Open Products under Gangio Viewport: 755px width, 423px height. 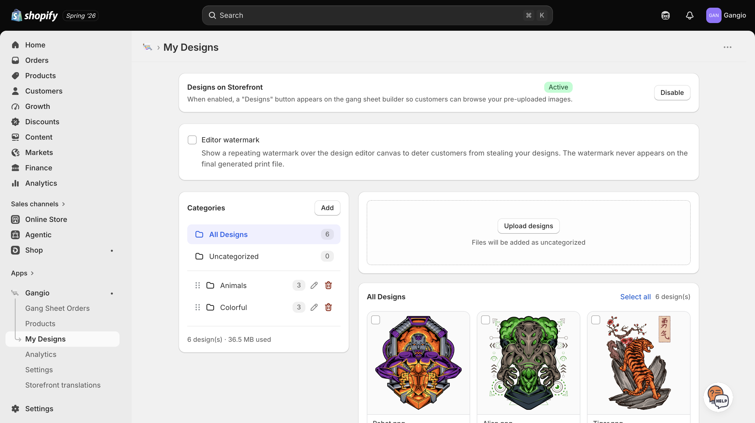(x=40, y=323)
